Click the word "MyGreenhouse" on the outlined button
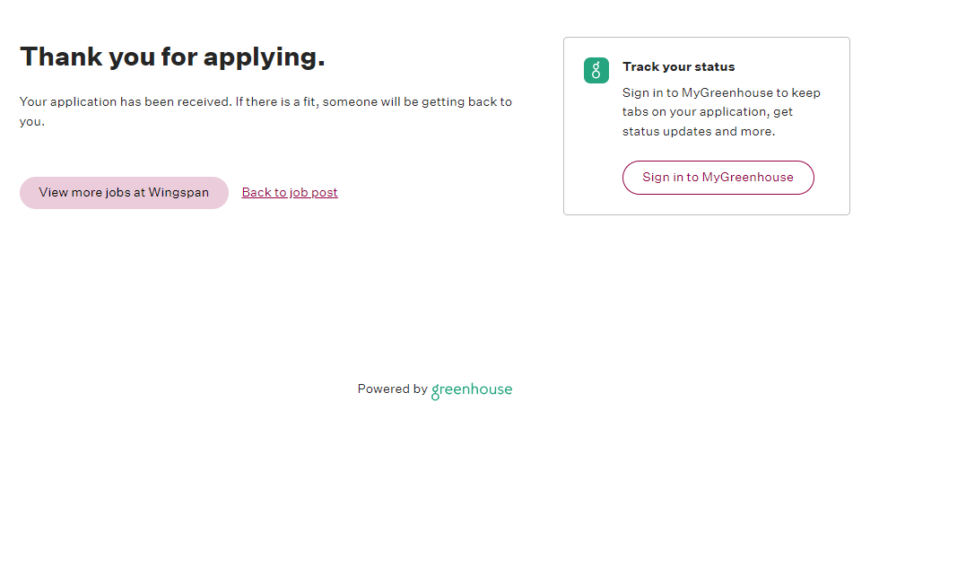Image resolution: width=966 pixels, height=585 pixels. [x=747, y=178]
